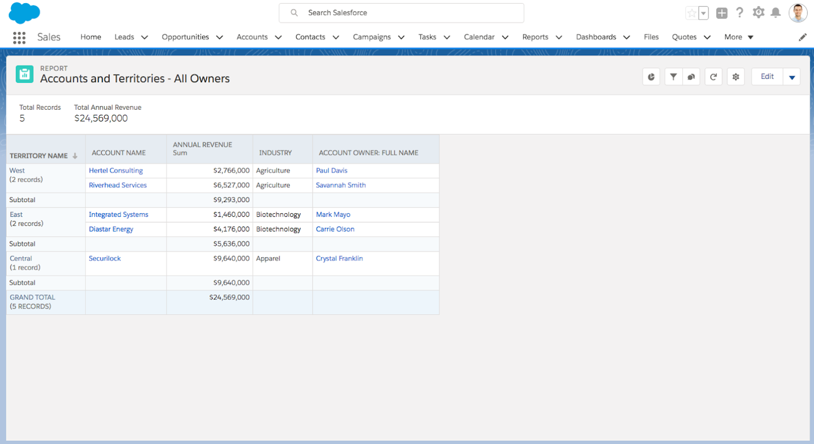Image resolution: width=814 pixels, height=444 pixels.
Task: Click the user profile avatar
Action: point(798,13)
